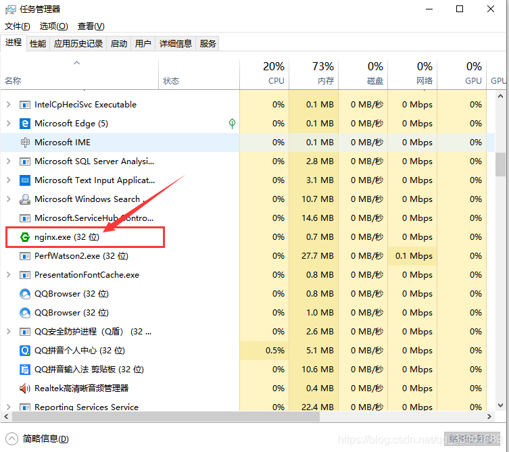Click the QQ安全防护进程 icon

[x=25, y=332]
